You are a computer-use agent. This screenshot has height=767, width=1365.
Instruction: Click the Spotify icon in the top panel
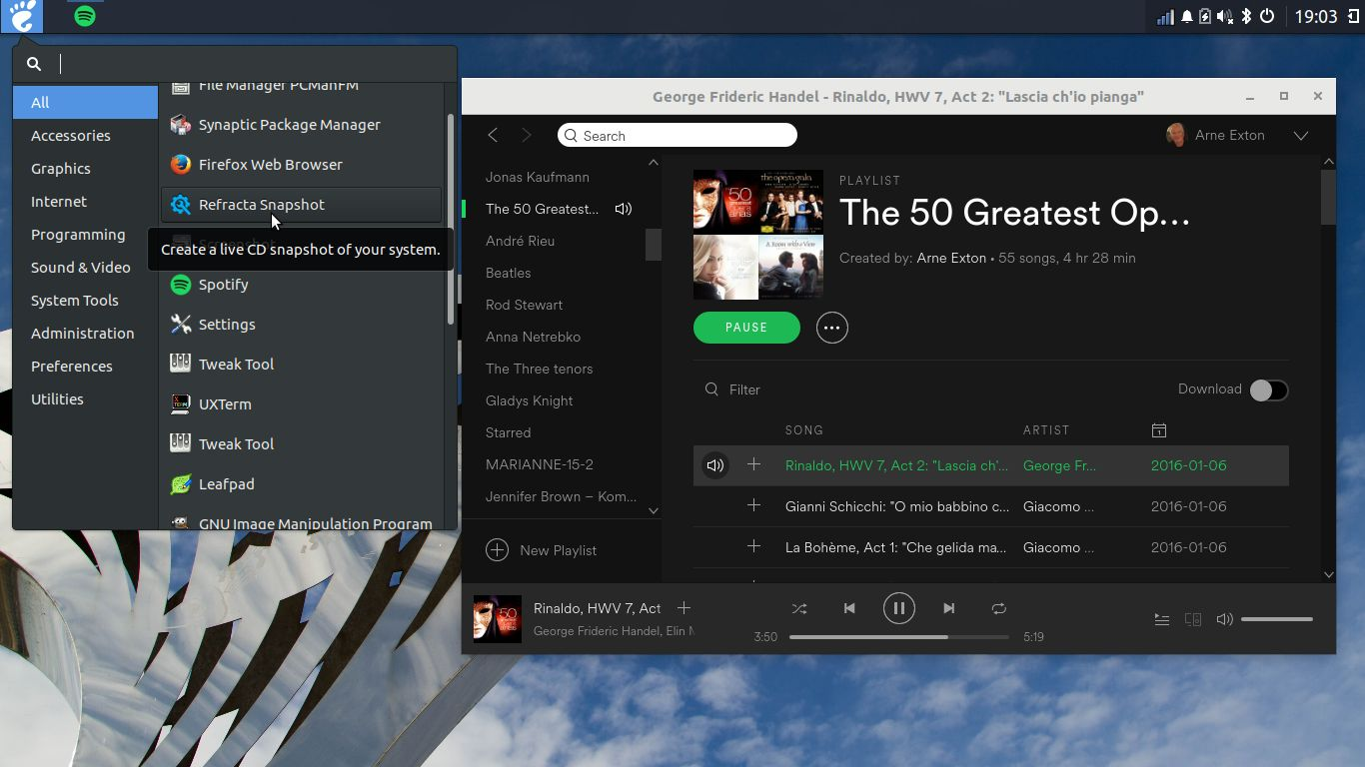click(x=85, y=16)
